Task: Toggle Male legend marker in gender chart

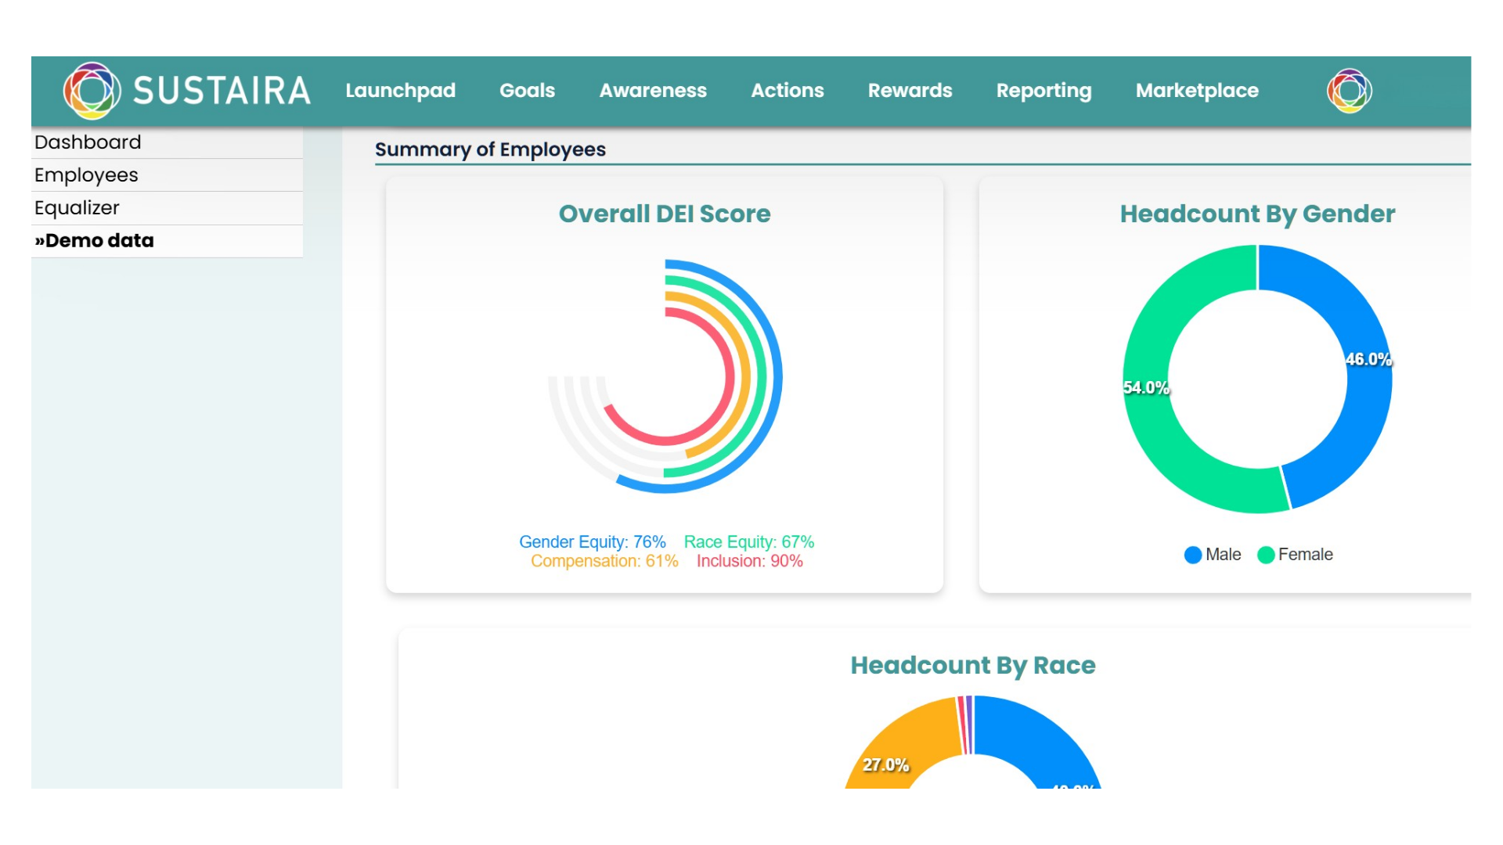Action: pos(1193,555)
